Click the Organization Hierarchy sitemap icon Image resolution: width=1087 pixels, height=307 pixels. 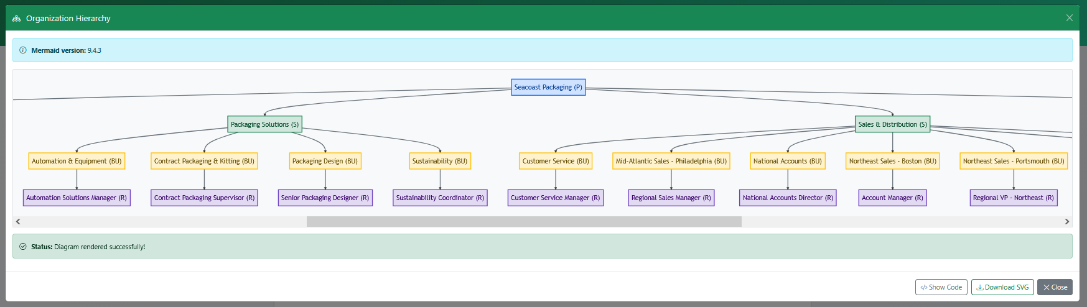click(x=17, y=19)
